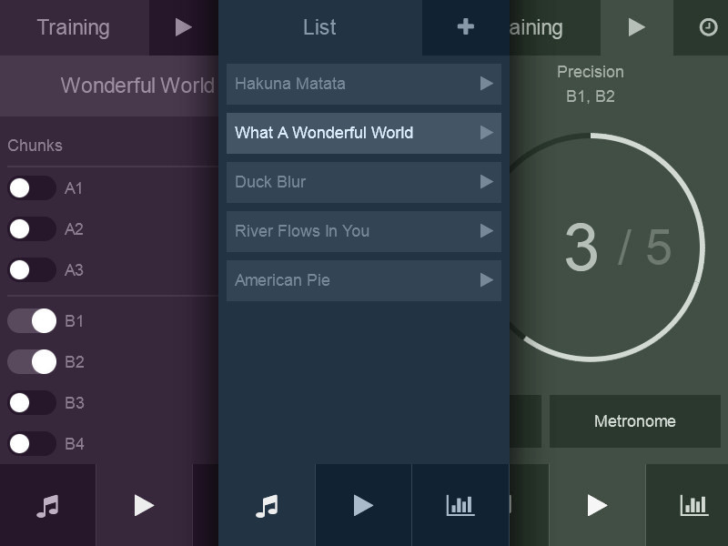
Task: Switch on the B4 chunk
Action: click(x=32, y=443)
